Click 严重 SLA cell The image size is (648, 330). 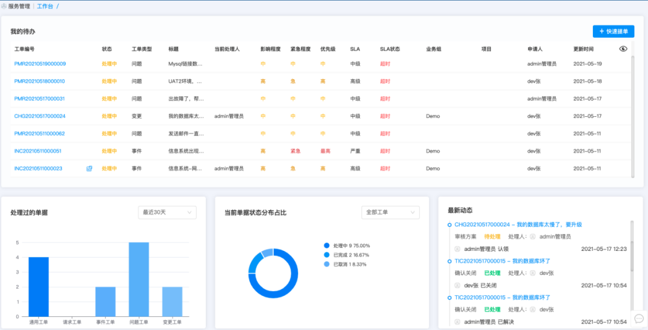click(355, 151)
